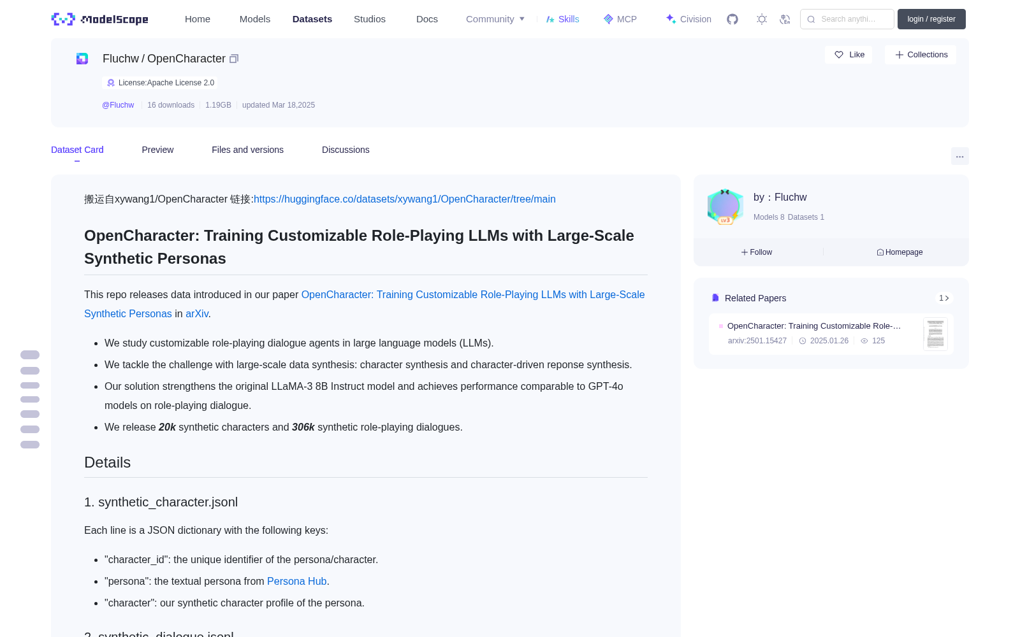Open the Models section
Screen dimensions: 1020x637
pos(255,19)
